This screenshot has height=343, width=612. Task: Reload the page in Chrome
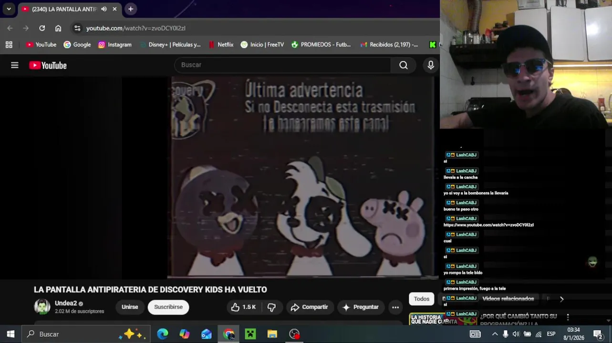coord(42,28)
